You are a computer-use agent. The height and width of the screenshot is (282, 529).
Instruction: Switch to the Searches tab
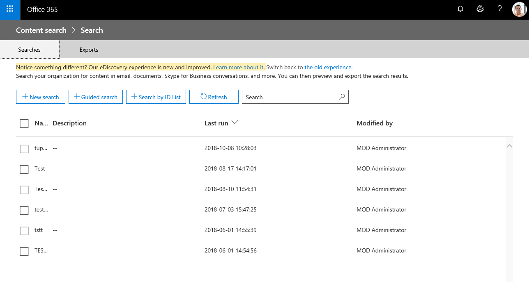[30, 50]
